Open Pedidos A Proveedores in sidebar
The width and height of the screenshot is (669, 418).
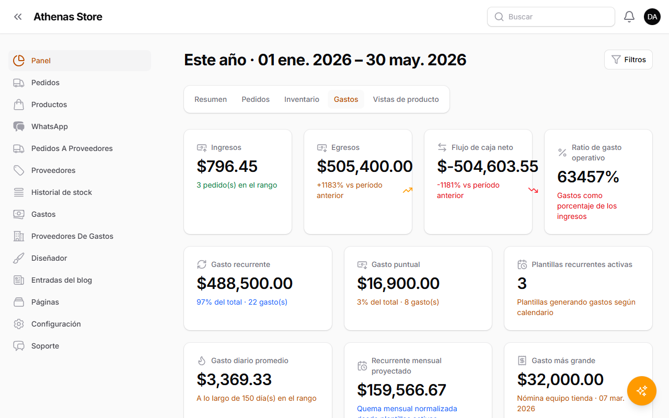(80, 148)
